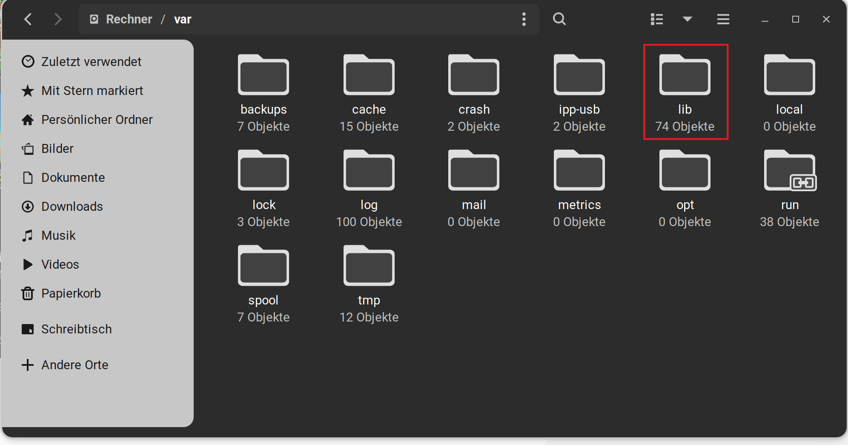
Task: Open the Papierkorb trash location
Action: point(71,293)
